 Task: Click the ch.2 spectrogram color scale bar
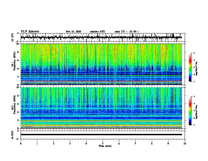click(190, 111)
